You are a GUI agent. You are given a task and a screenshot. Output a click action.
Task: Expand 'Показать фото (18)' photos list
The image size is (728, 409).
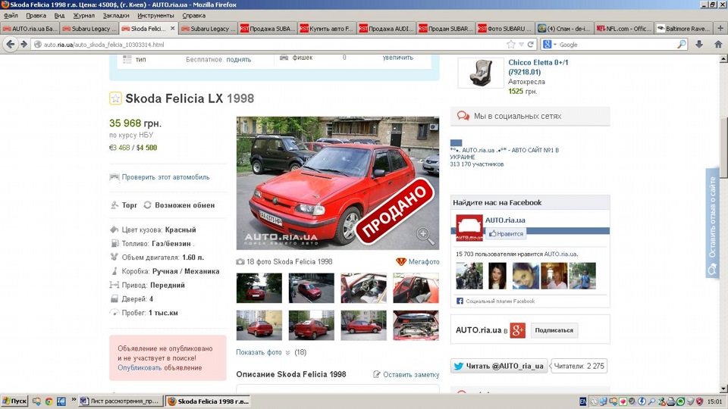point(271,352)
